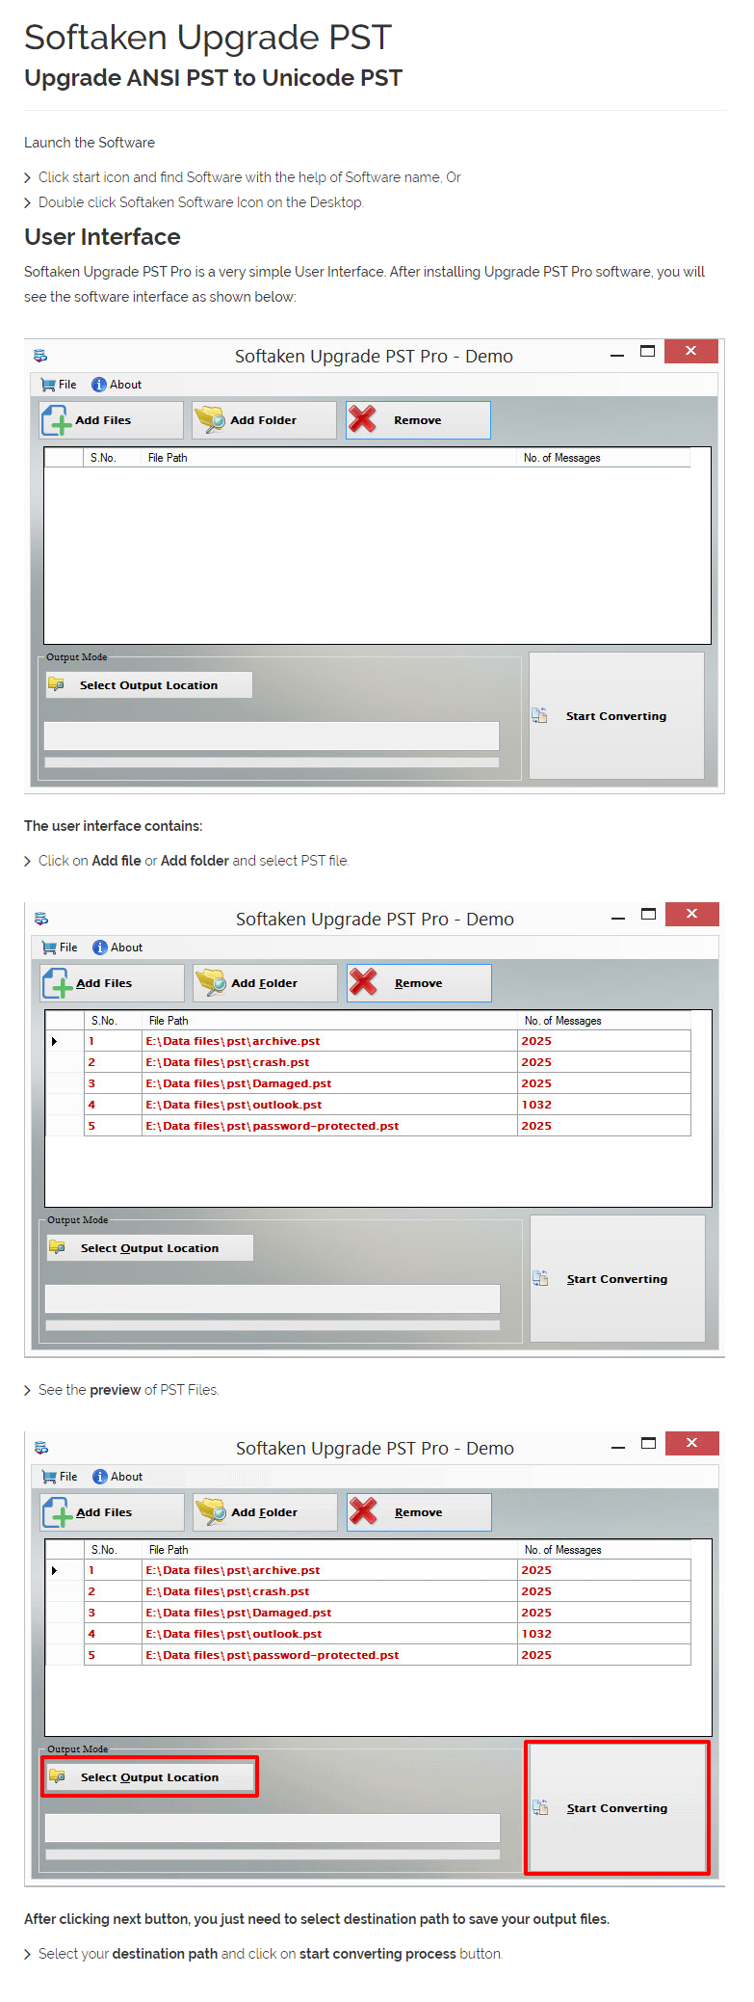The width and height of the screenshot is (754, 2002).
Task: Click output path field in window under 'Add file' step
Action: coord(273,1298)
